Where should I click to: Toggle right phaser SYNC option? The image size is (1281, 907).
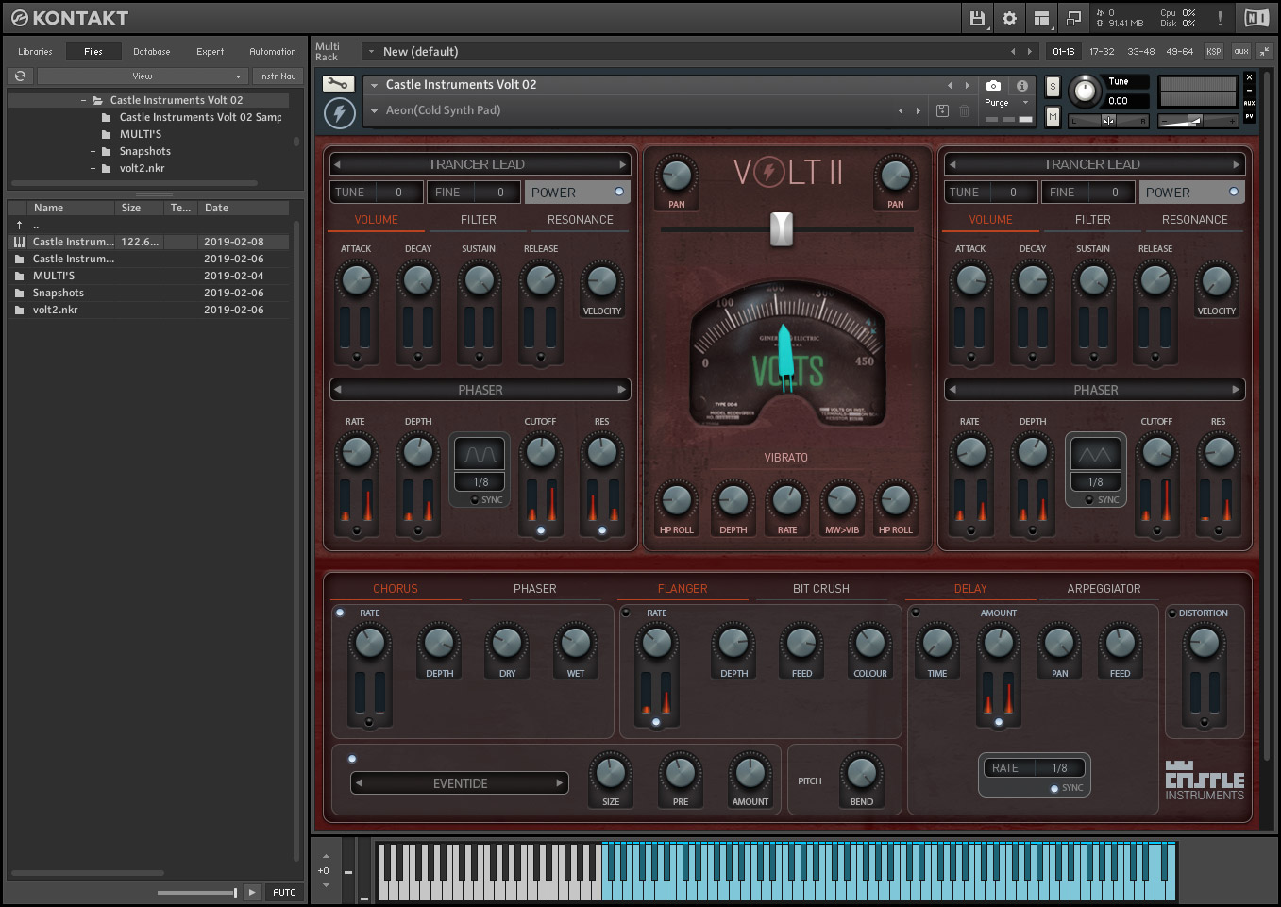coord(1102,500)
